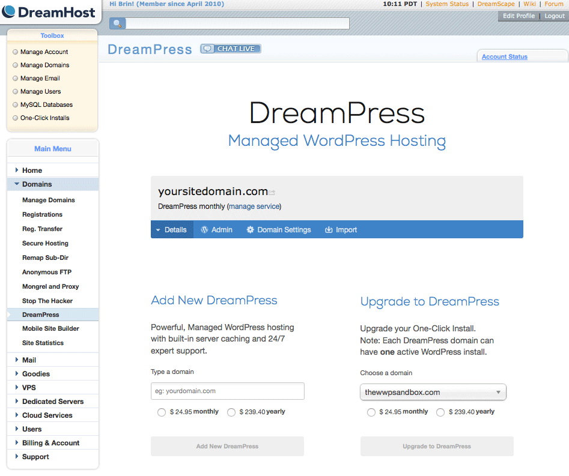This screenshot has height=476, width=569.
Task: Click the Logout button
Action: [x=555, y=16]
